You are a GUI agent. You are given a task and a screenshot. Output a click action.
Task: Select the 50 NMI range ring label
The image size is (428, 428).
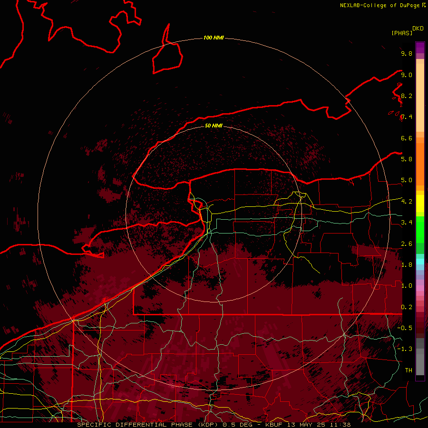tap(214, 126)
